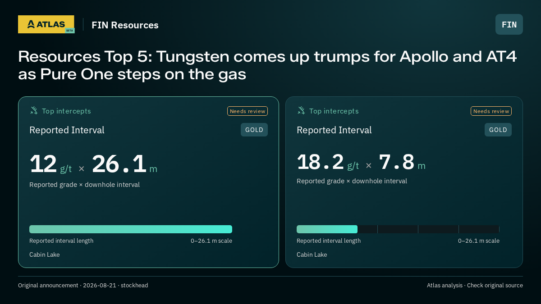This screenshot has width=541, height=304.
Task: Click Top intercepts label on left card
Action: tap(66, 111)
